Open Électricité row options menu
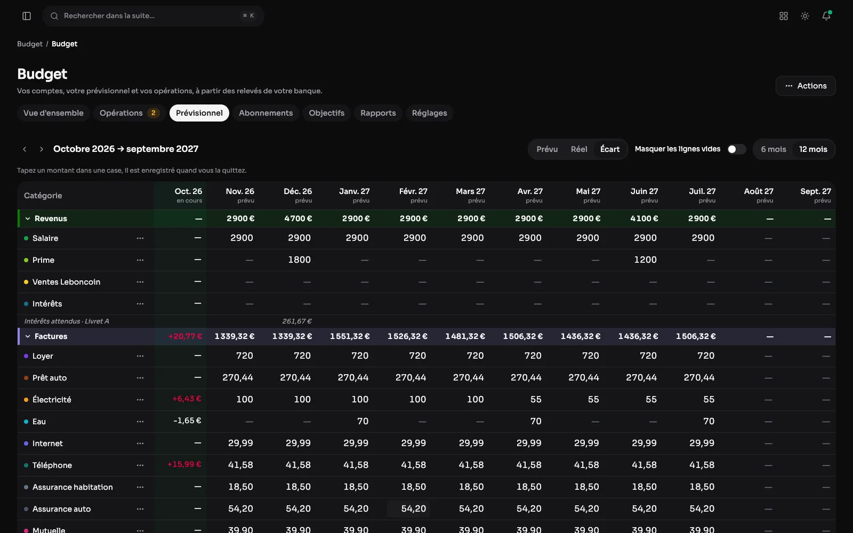 pos(140,400)
